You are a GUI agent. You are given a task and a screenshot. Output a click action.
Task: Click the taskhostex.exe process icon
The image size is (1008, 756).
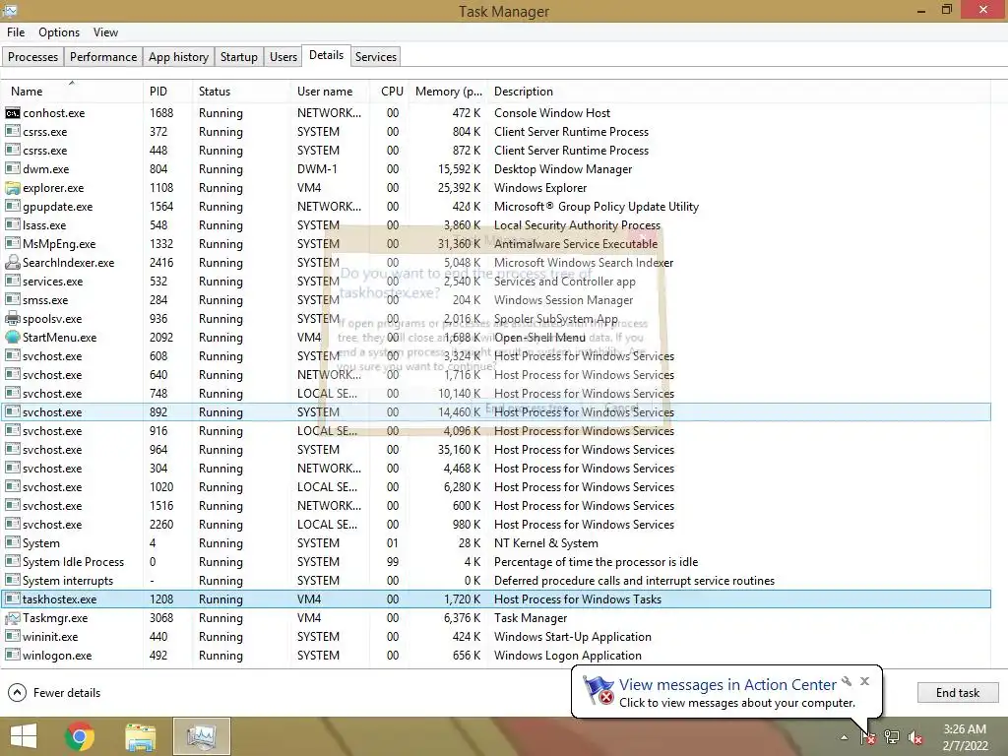click(12, 599)
